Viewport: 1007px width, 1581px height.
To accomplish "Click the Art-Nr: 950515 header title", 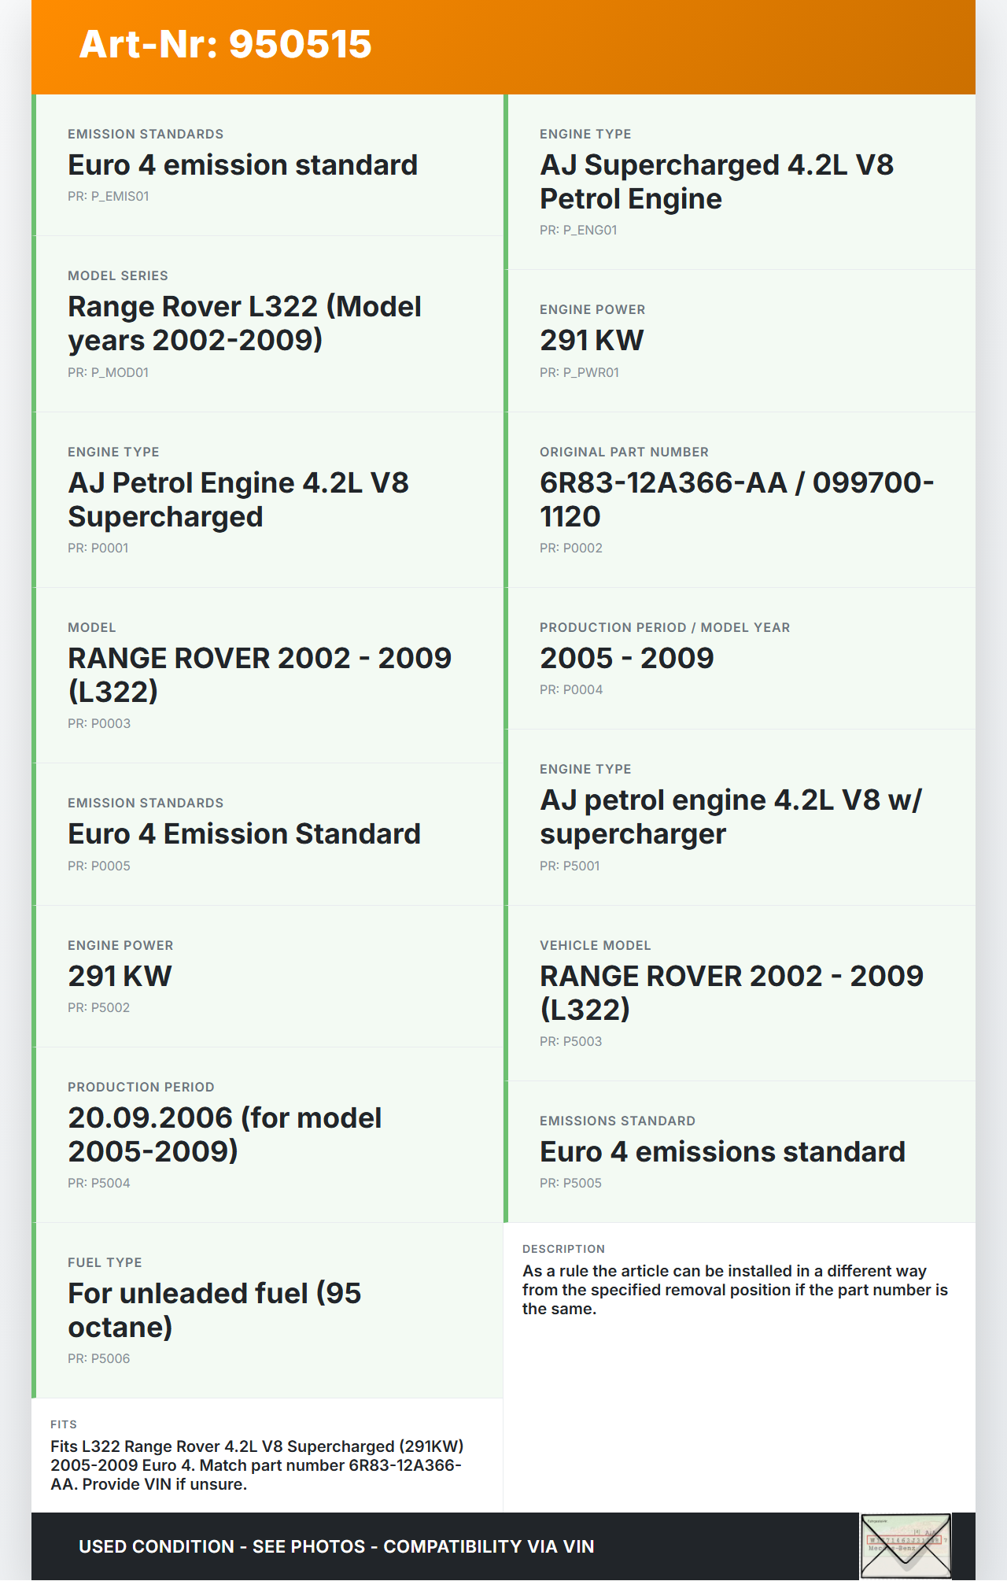I will [225, 44].
